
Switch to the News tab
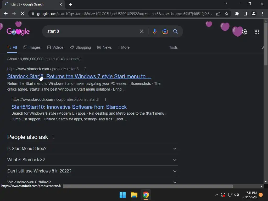[105, 48]
